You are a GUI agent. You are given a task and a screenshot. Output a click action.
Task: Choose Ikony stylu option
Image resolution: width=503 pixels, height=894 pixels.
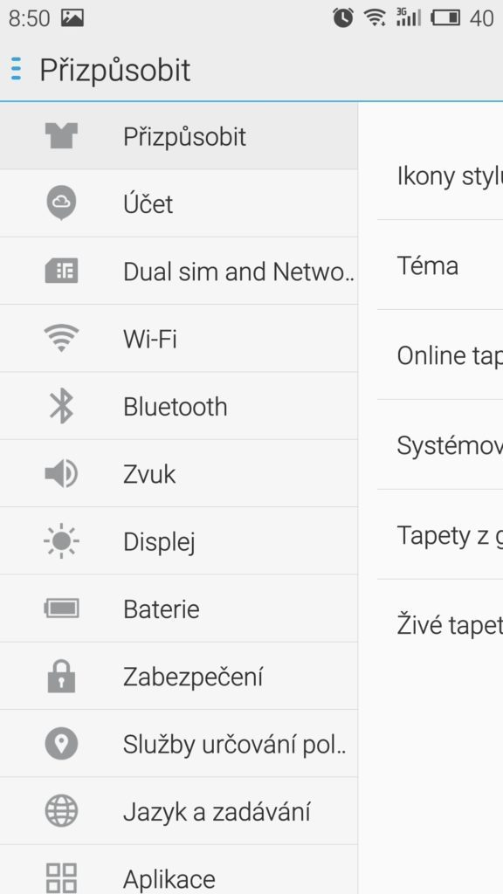click(x=440, y=175)
